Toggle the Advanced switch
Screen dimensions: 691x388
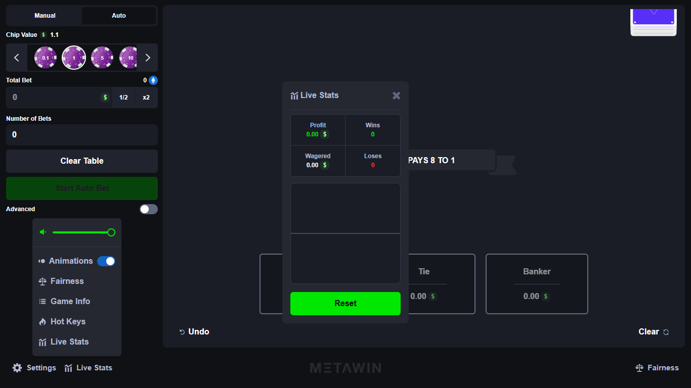149,209
